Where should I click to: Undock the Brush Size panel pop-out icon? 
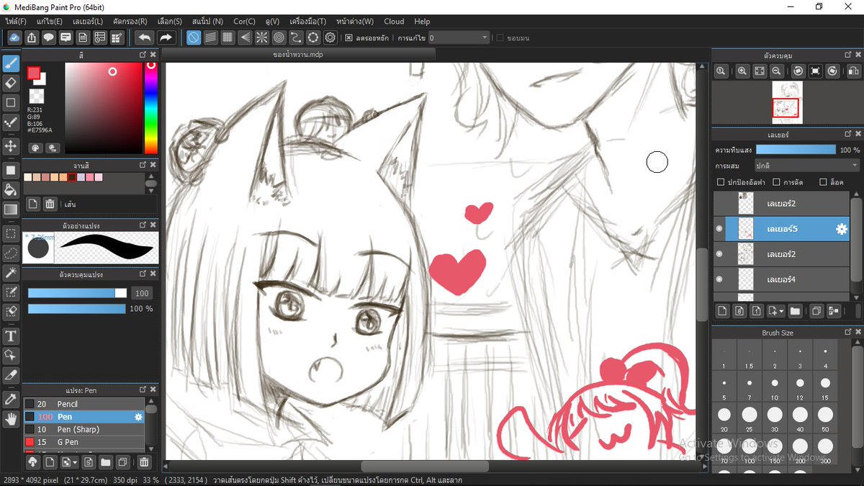[848, 333]
